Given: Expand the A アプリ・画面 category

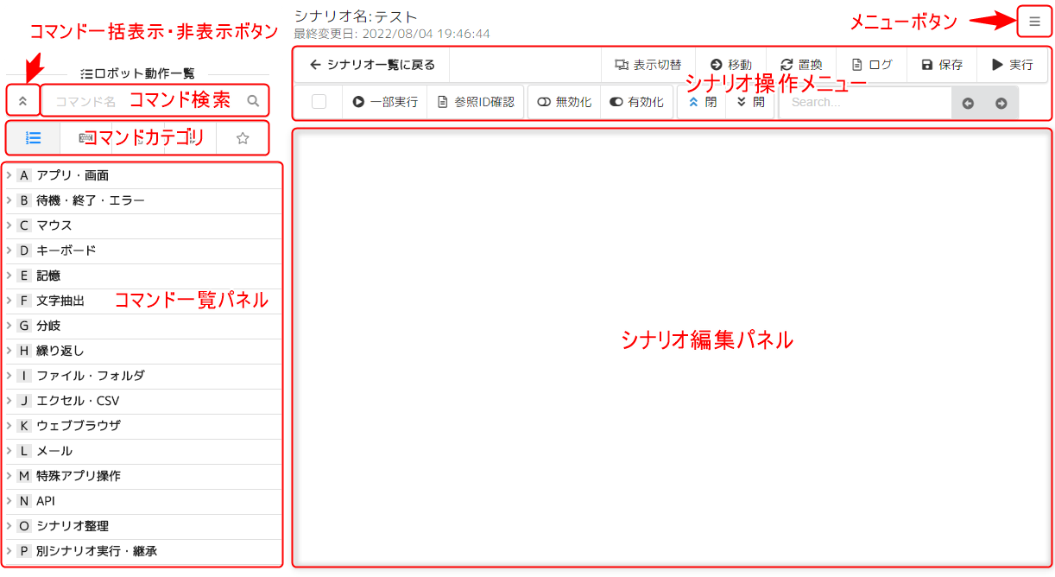Looking at the screenshot, I should (73, 175).
